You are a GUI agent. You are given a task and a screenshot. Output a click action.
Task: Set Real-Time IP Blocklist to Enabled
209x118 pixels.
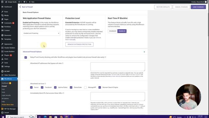coord(122,31)
